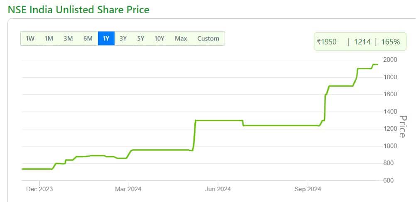Show 10Y share price history
This screenshot has width=416, height=202.
coord(159,39)
